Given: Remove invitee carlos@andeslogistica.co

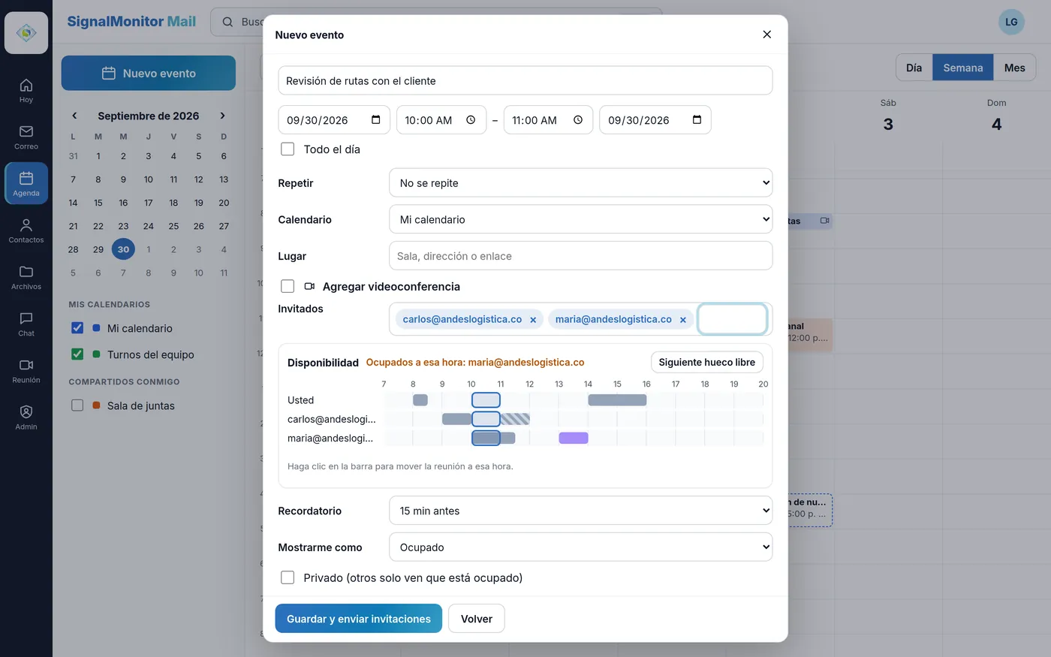Looking at the screenshot, I should pyautogui.click(x=533, y=320).
